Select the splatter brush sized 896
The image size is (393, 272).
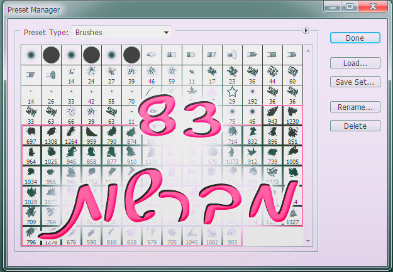pyautogui.click(x=272, y=136)
